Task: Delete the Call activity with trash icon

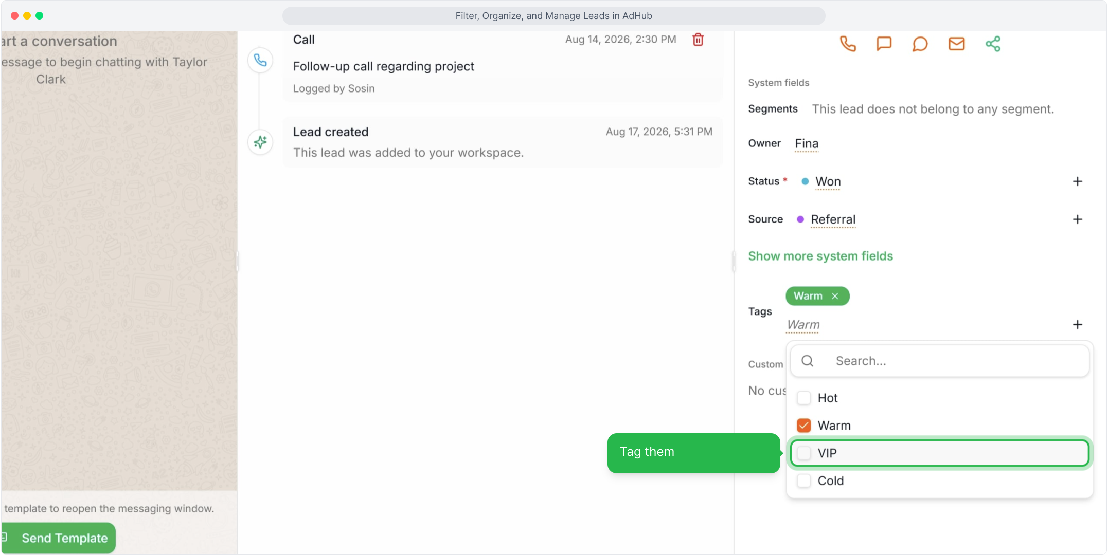Action: click(698, 40)
